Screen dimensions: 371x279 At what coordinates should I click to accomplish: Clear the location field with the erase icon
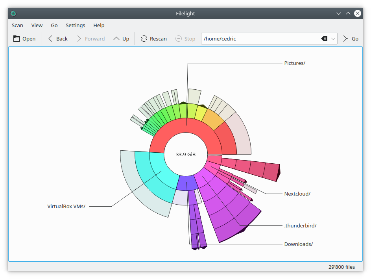click(324, 39)
